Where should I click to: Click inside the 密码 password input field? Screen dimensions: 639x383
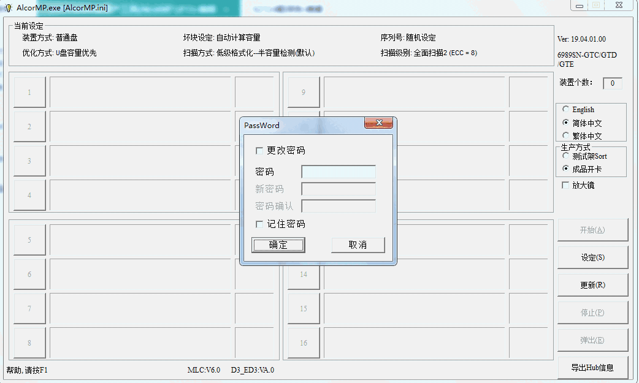click(338, 172)
